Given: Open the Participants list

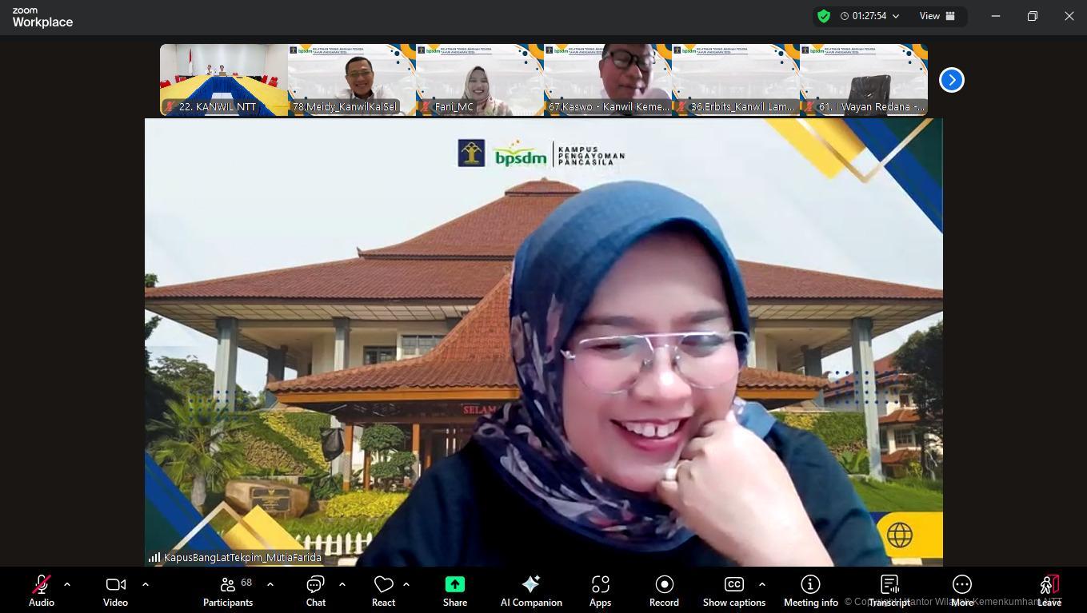Looking at the screenshot, I should click(228, 590).
